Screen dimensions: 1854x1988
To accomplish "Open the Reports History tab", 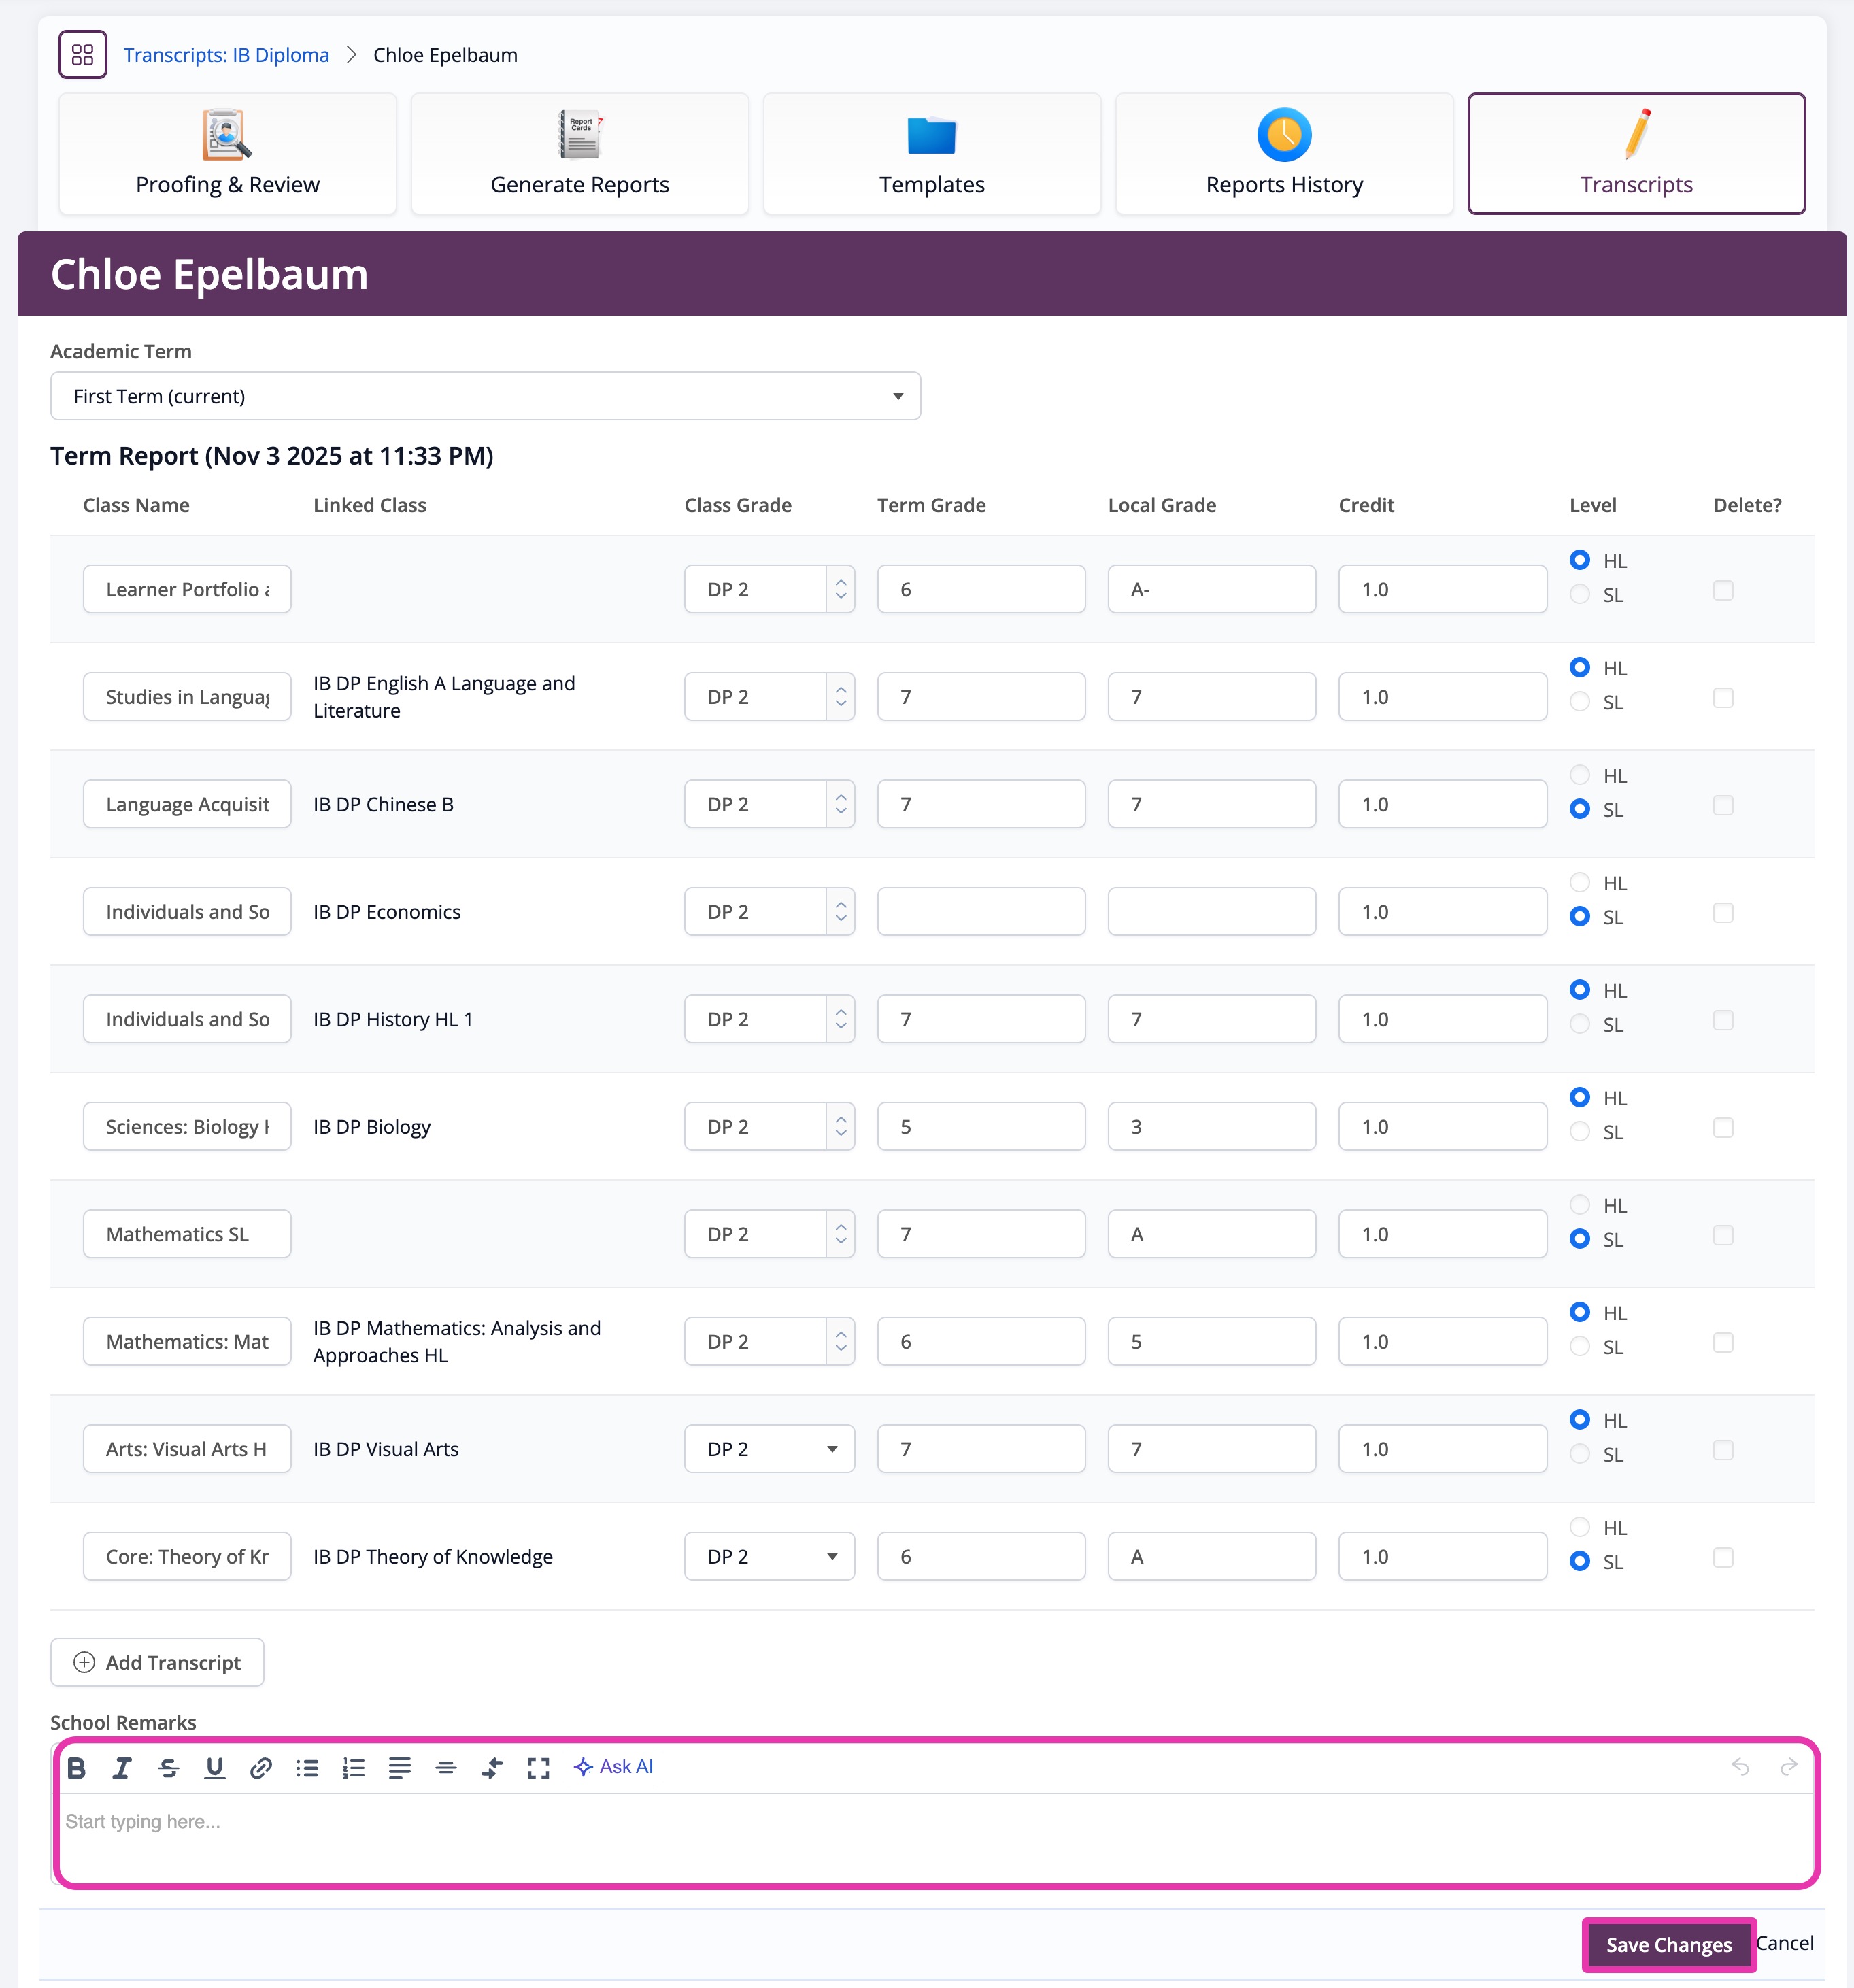I will (x=1283, y=154).
